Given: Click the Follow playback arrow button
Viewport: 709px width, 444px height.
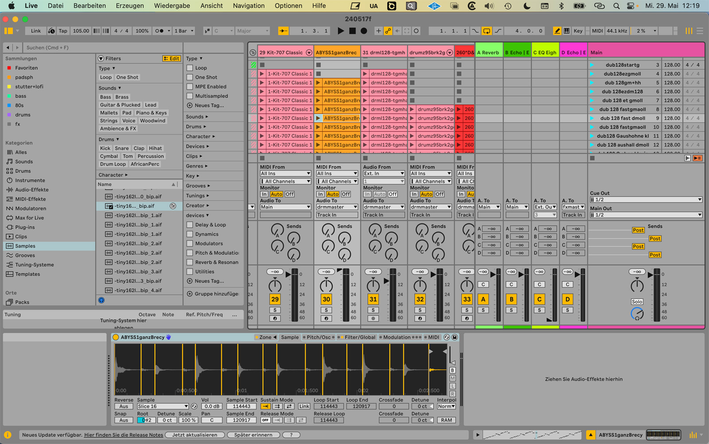Looking at the screenshot, I should pyautogui.click(x=283, y=31).
